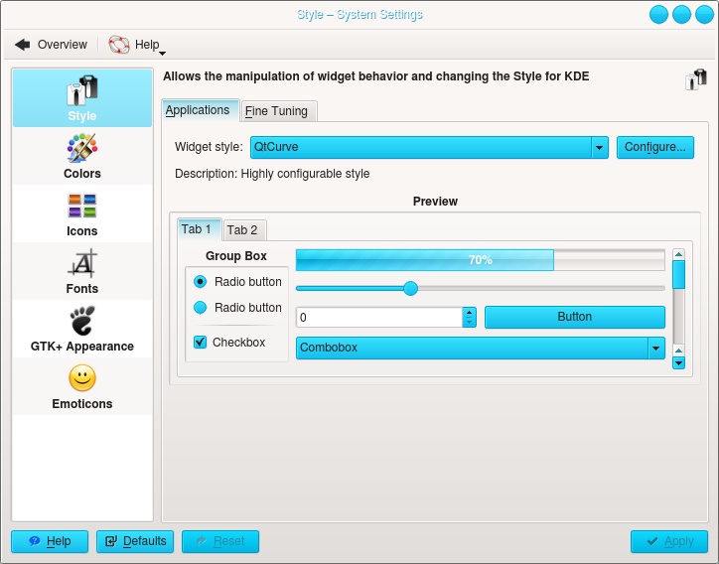719x564 pixels.
Task: Click the 70% progress bar
Action: coord(480,260)
